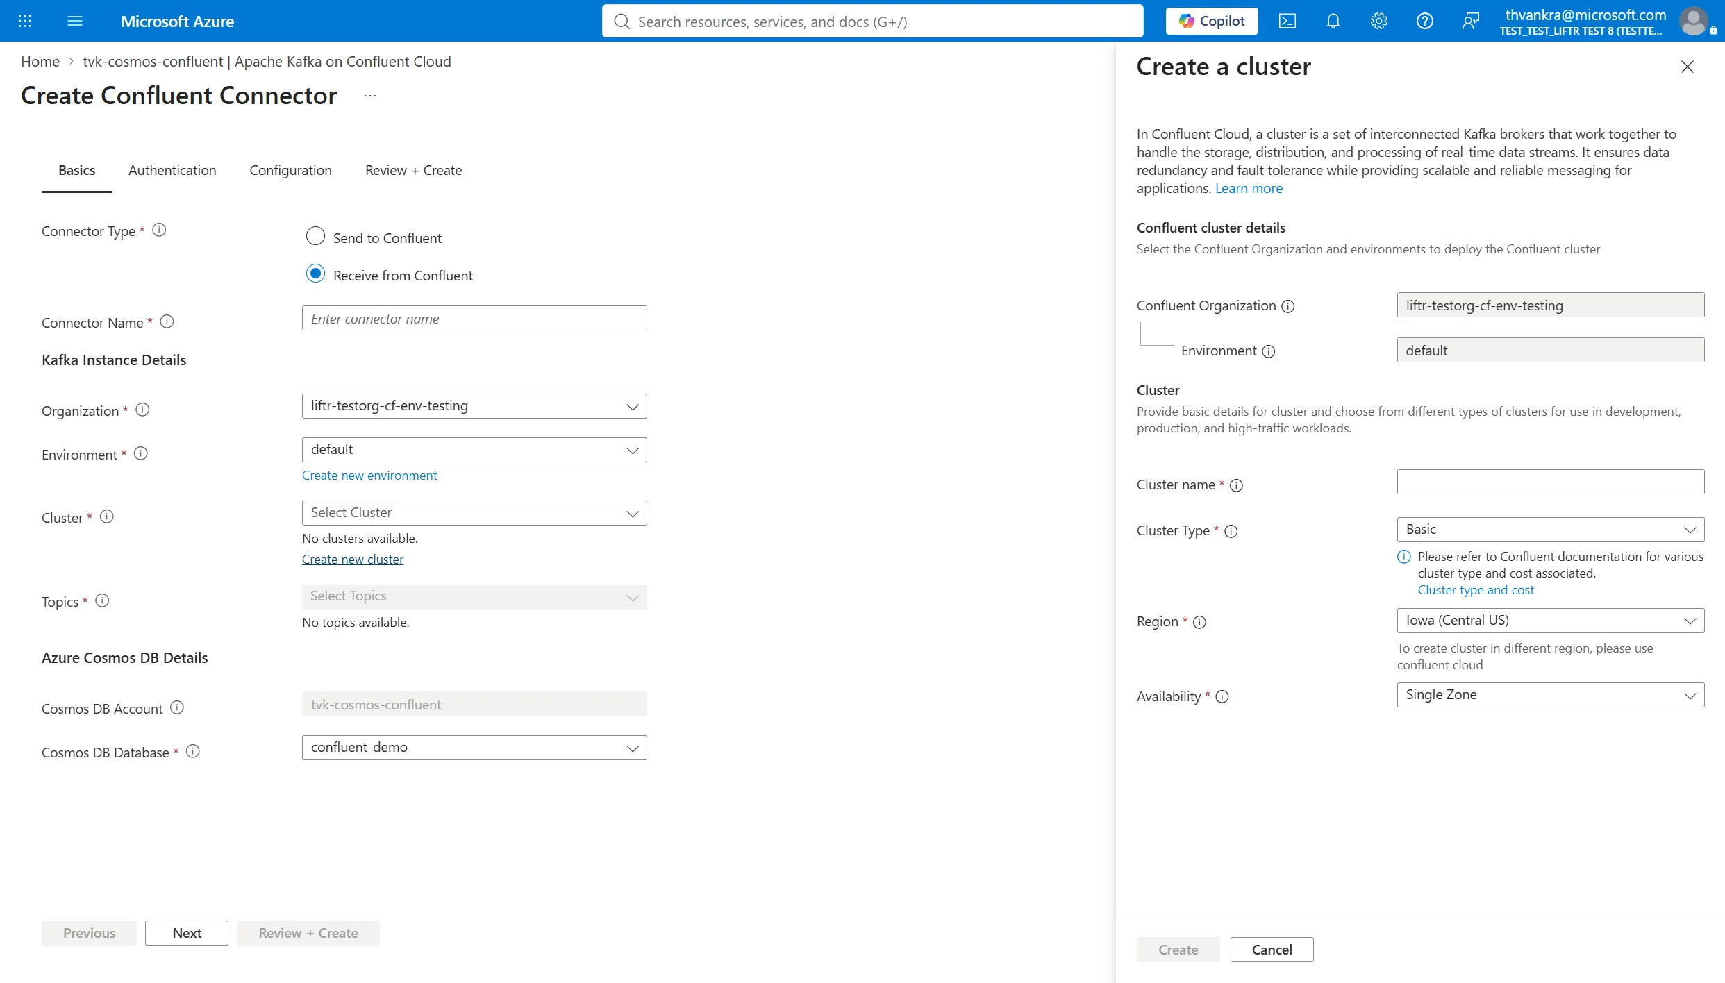Expand the Environment dropdown showing default

[474, 450]
